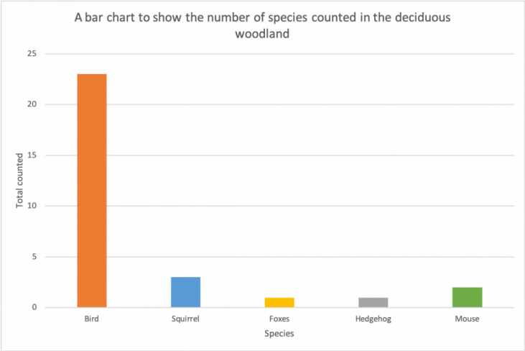
Task: Click the Bird category label
Action: click(x=92, y=319)
